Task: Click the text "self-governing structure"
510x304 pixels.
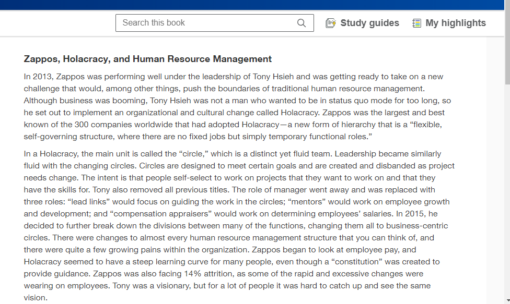Action: 69,137
